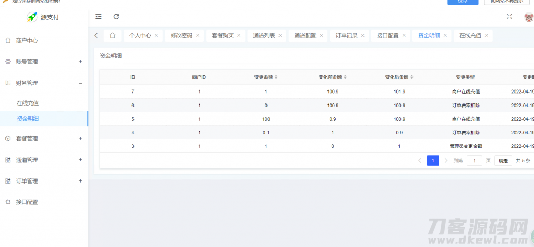Click the sidebar collapse menu icon

click(99, 17)
